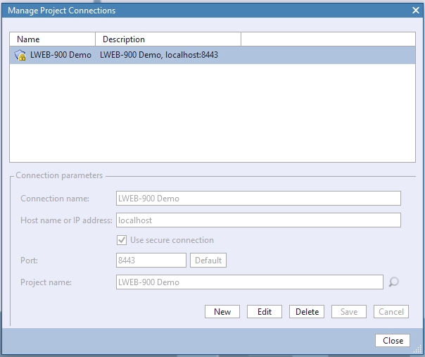
Task: Click the Delete button
Action: click(307, 312)
